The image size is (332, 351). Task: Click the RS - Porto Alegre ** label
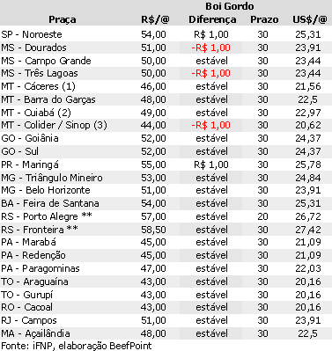(x=47, y=216)
